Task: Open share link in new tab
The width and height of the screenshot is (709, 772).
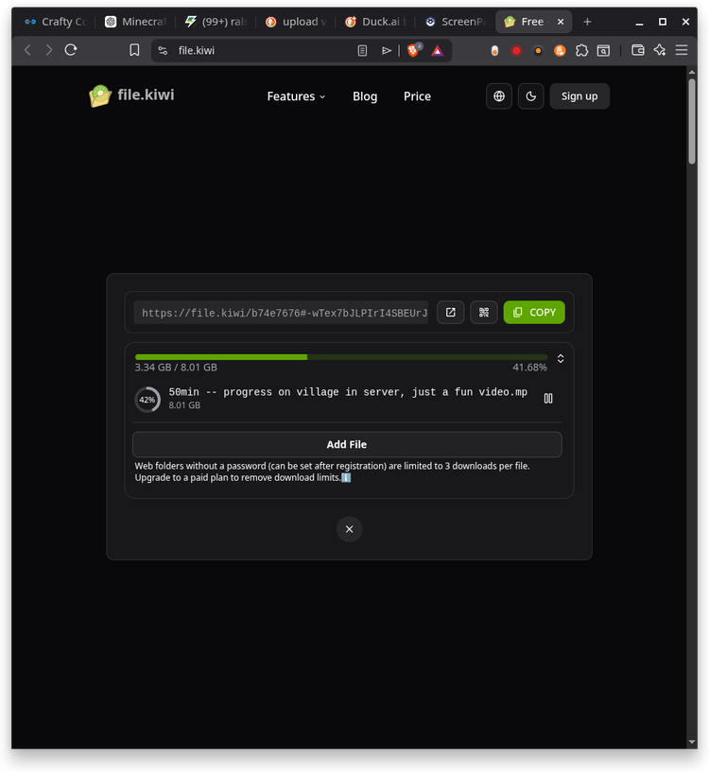Action: [x=450, y=312]
